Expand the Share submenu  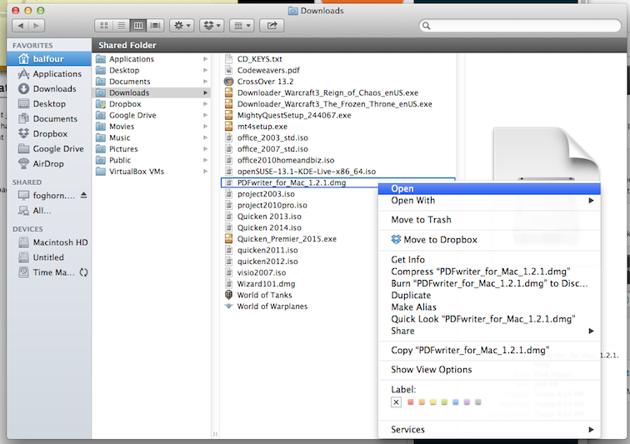489,331
